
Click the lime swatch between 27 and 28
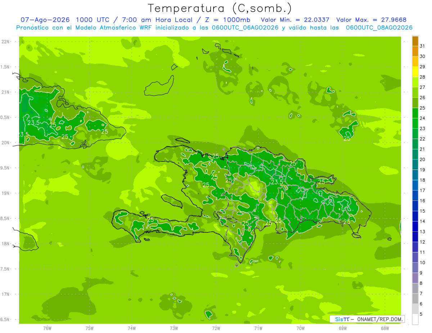point(415,82)
